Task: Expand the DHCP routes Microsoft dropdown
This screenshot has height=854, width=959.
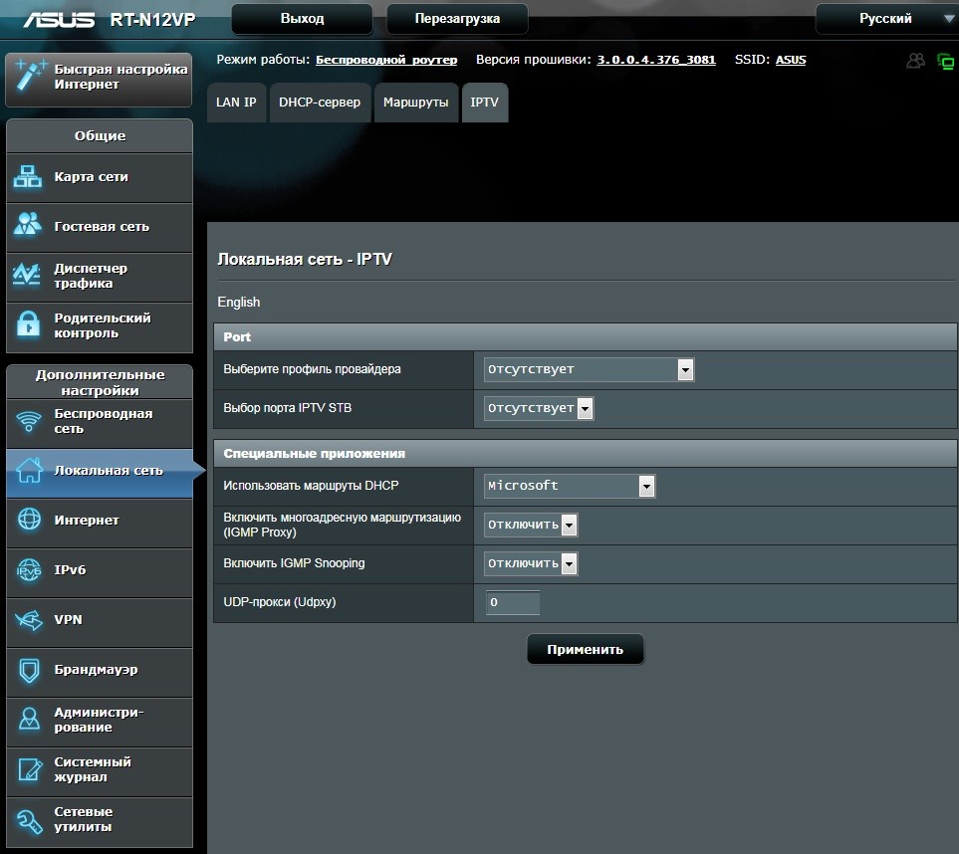Action: click(569, 486)
